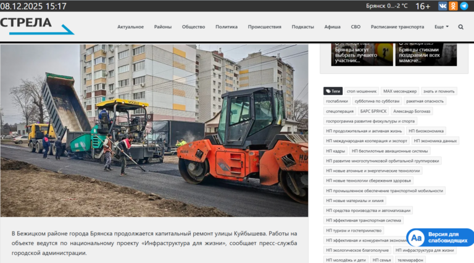This screenshot has height=263, width=474.
Task: Open the Odnoklassniki social icon
Action: 453,6
